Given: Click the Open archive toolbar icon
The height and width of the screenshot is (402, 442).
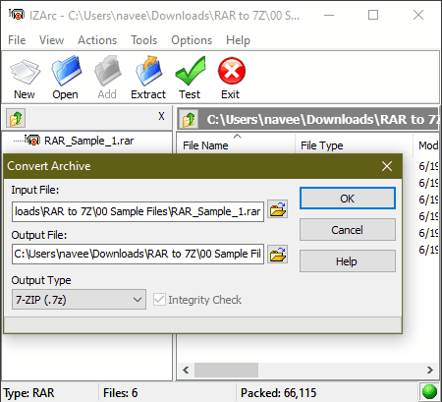Looking at the screenshot, I should [x=66, y=78].
